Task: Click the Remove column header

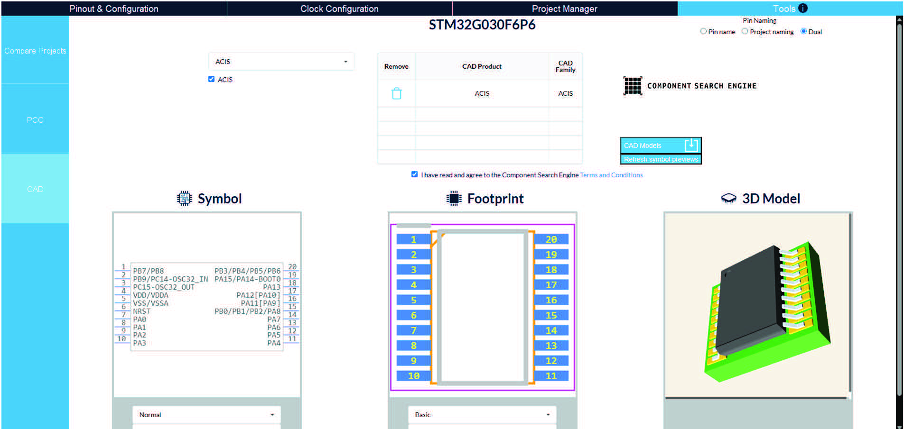Action: pos(396,66)
